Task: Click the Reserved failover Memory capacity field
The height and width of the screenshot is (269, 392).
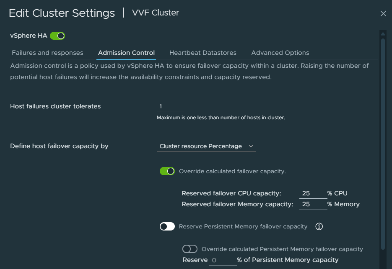Action: (x=313, y=205)
